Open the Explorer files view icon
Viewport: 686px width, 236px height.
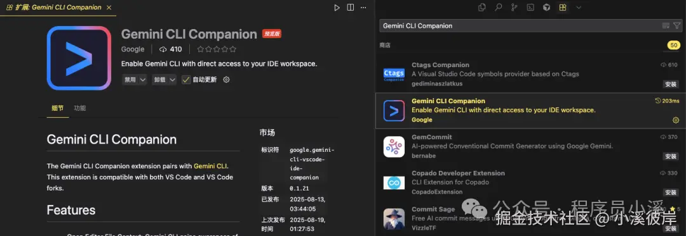pyautogui.click(x=481, y=8)
